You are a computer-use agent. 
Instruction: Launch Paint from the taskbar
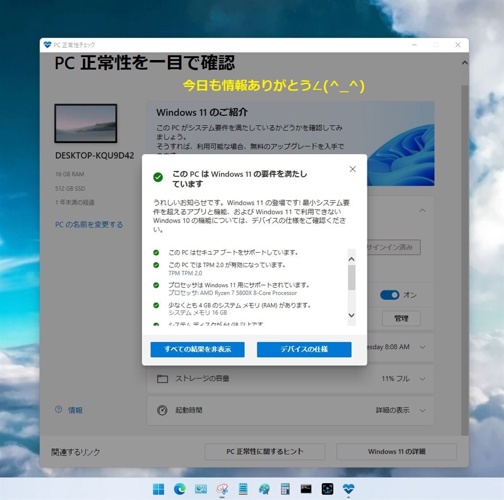click(x=264, y=489)
